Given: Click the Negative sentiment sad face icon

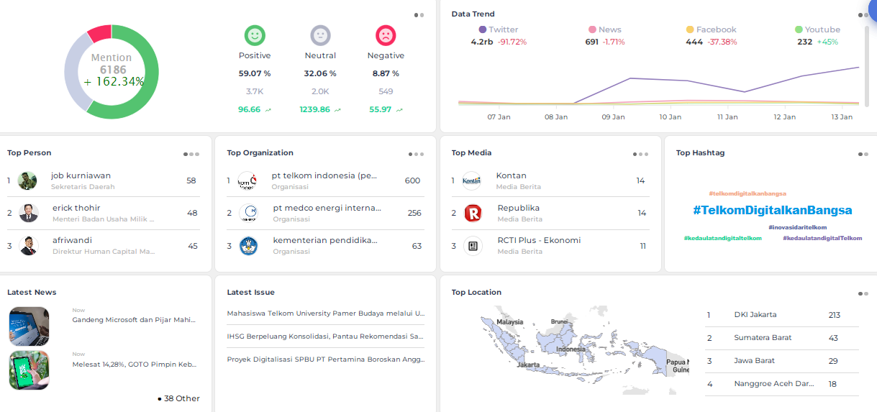Looking at the screenshot, I should click(386, 35).
